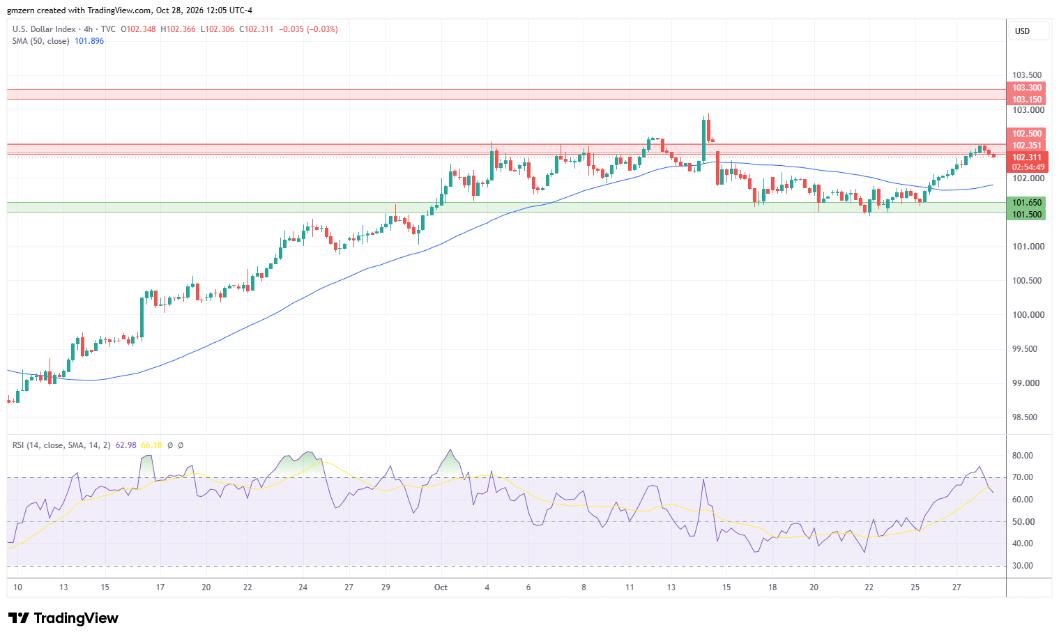Click the Oct label on the time axis
The height and width of the screenshot is (639, 1059).
pos(441,587)
